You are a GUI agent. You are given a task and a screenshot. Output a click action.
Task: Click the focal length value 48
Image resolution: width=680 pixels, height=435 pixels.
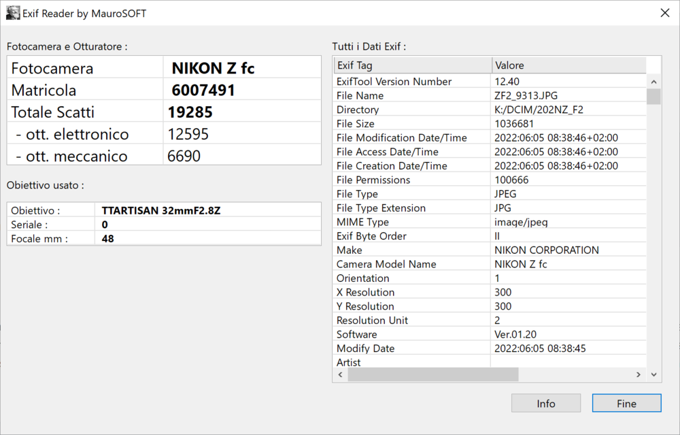[x=108, y=238]
